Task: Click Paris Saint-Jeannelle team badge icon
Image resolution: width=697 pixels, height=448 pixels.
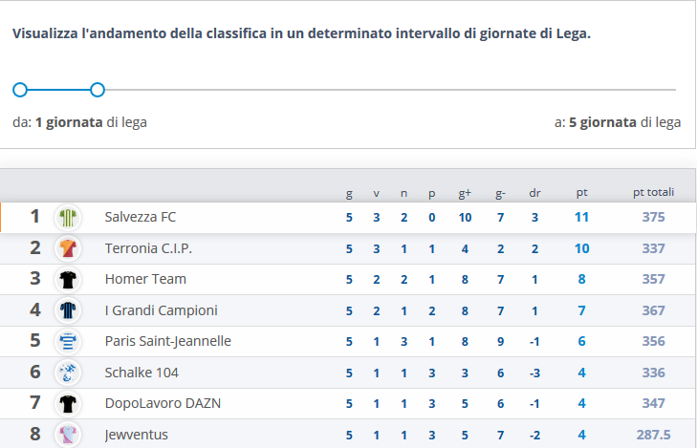Action: 67,341
